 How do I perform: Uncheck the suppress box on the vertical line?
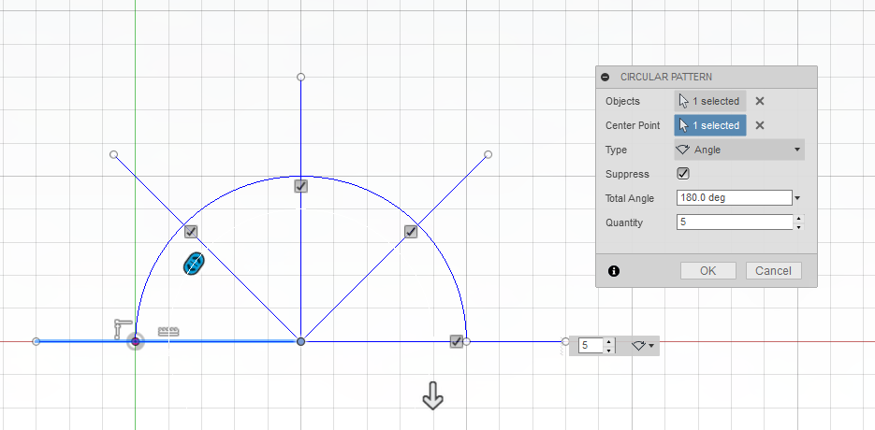coord(300,186)
